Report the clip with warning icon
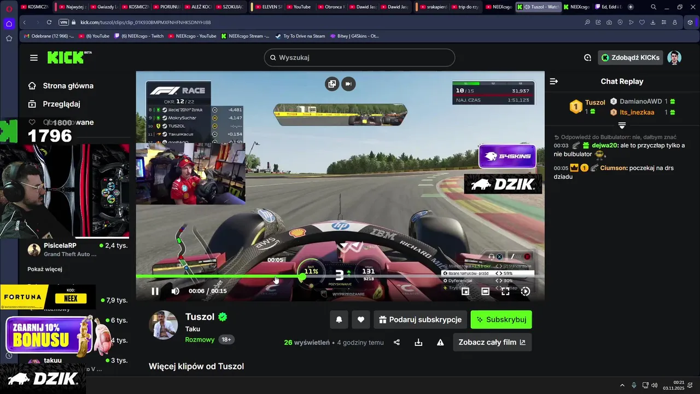 440,343
